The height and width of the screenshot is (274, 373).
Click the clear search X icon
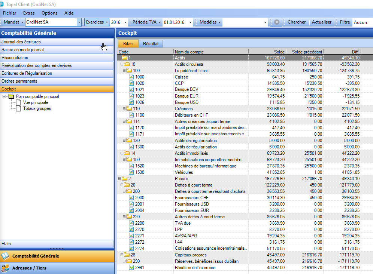[276, 22]
